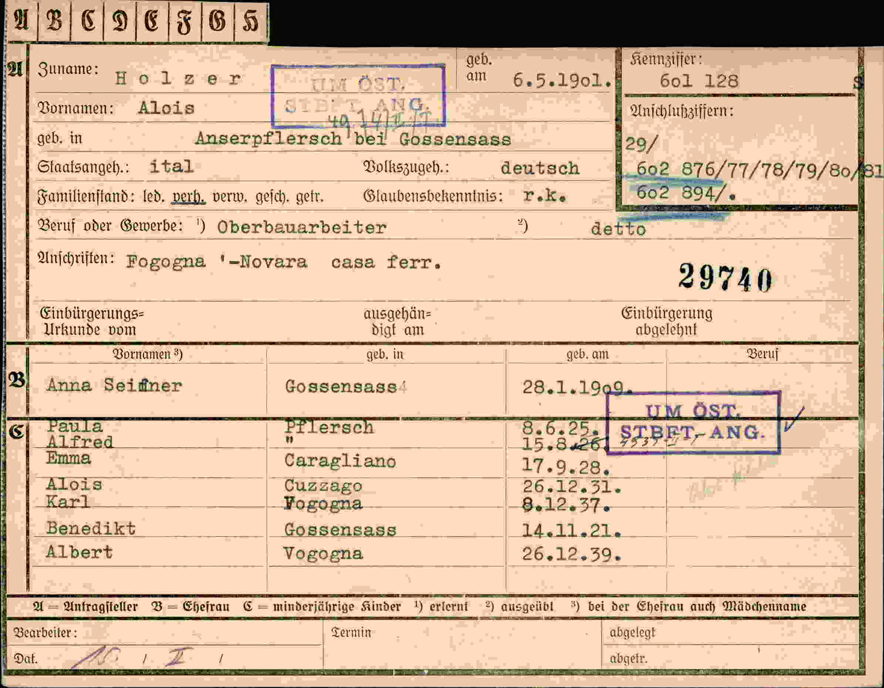The image size is (884, 688).
Task: Click birthplace 'Caragliano'
Action: tap(340, 461)
